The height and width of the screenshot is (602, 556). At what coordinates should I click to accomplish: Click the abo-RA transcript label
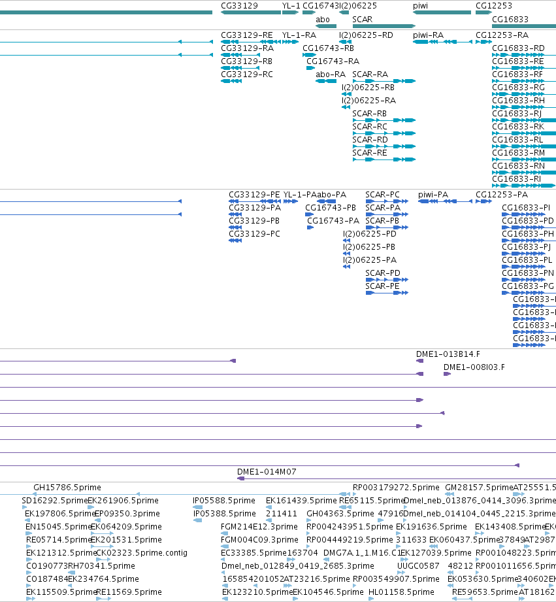point(331,75)
